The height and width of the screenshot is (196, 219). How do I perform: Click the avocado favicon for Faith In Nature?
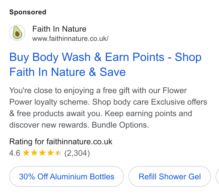(17, 33)
